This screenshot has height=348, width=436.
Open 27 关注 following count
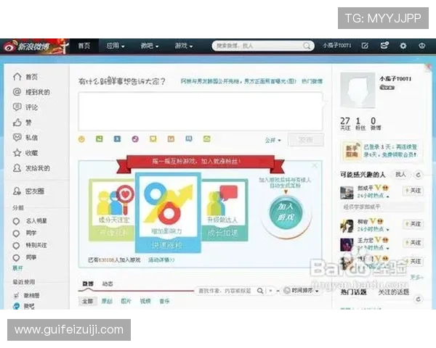point(345,123)
